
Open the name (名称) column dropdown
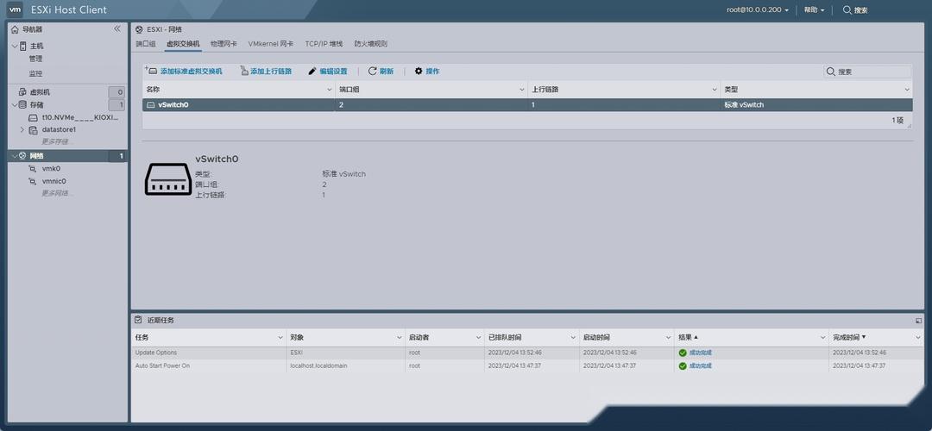(330, 90)
